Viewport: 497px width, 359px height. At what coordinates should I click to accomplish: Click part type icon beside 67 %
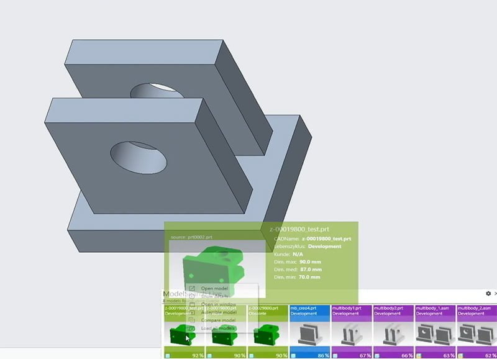[335, 356]
